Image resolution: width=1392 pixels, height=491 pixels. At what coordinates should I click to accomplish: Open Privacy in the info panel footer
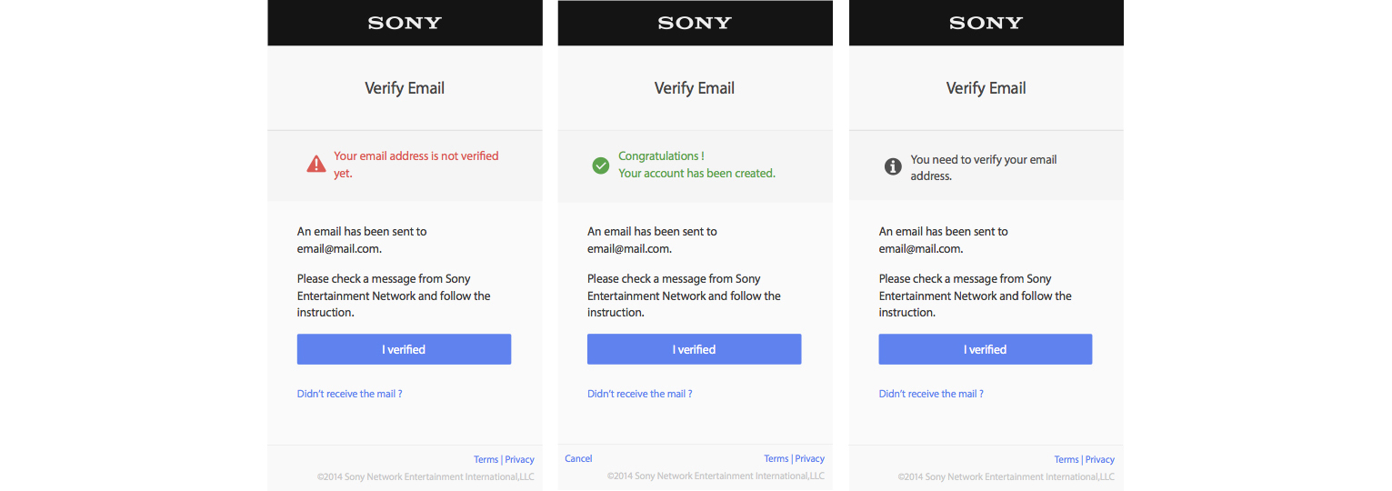coord(1100,459)
